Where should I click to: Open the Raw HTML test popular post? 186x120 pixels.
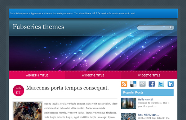click(x=148, y=115)
